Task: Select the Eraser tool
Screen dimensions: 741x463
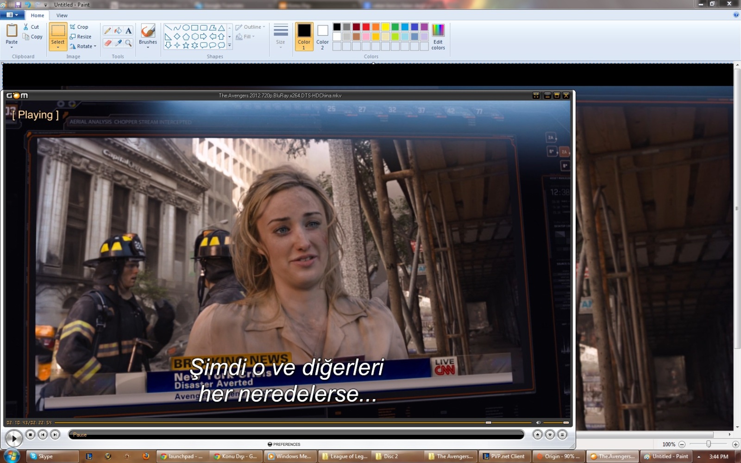Action: point(107,43)
